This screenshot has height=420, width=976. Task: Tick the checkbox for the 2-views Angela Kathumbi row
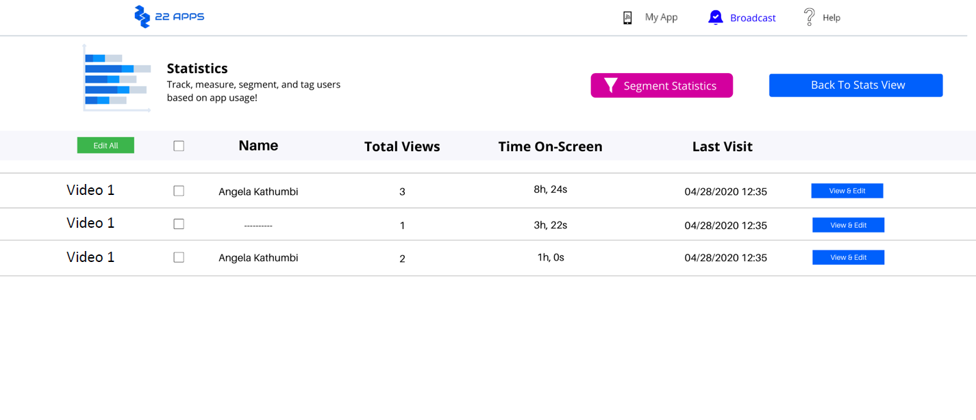(x=179, y=257)
